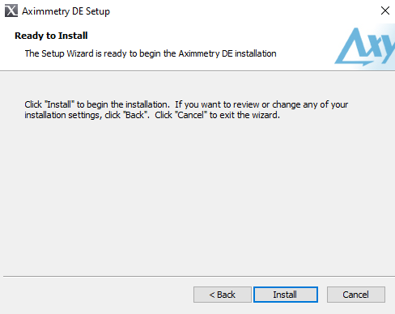Exit the wizard using Cancel button
This screenshot has width=395, height=314.
(x=356, y=295)
